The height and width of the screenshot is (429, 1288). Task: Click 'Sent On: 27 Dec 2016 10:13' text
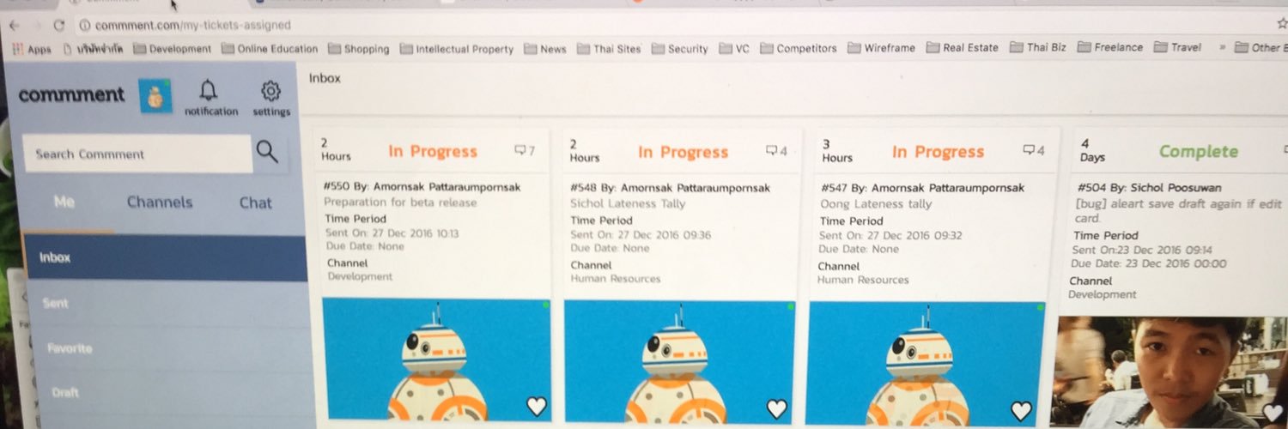tap(392, 233)
